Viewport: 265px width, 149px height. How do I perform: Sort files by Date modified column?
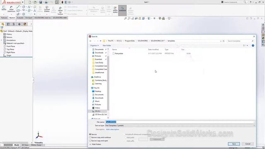(153, 50)
